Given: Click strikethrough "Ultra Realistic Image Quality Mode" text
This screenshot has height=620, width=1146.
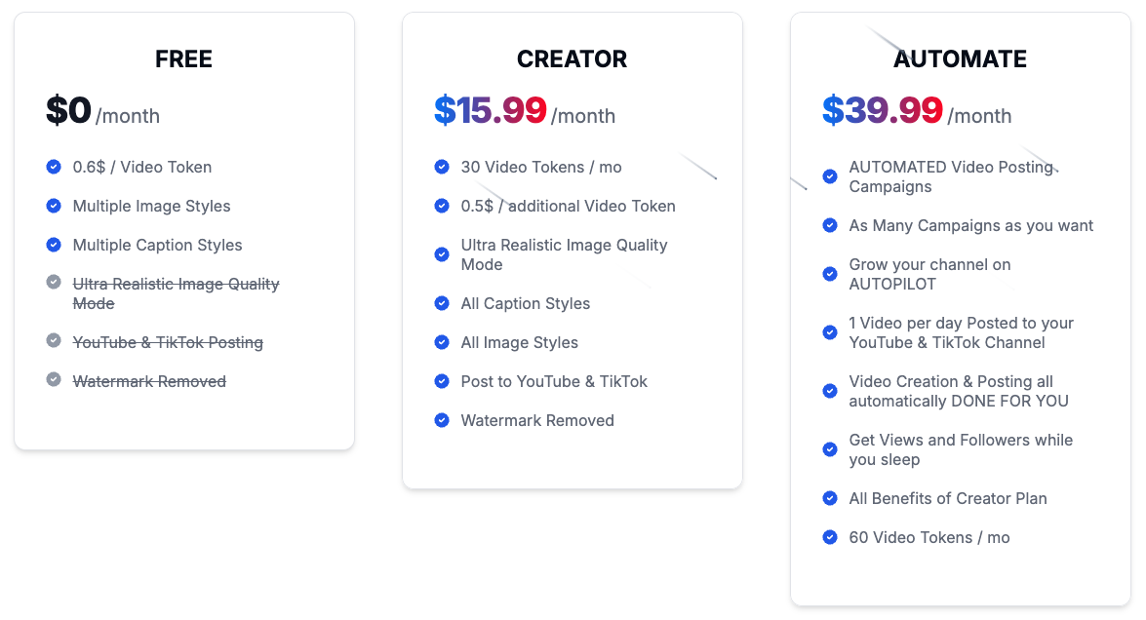Looking at the screenshot, I should click(x=176, y=293).
